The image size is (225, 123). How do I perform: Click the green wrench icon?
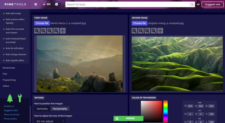pos(20,98)
